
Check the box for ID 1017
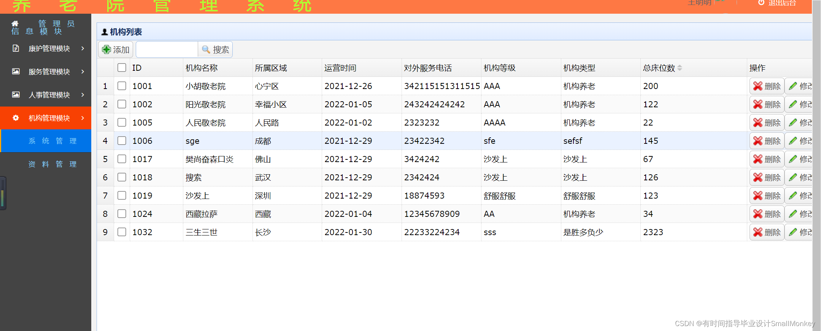pyautogui.click(x=122, y=159)
